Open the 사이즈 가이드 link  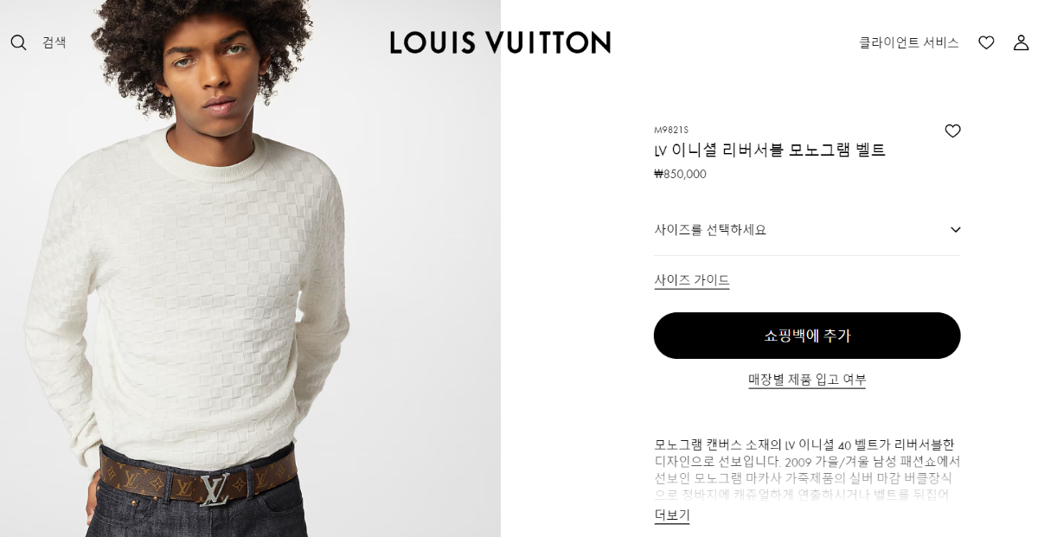click(x=692, y=280)
